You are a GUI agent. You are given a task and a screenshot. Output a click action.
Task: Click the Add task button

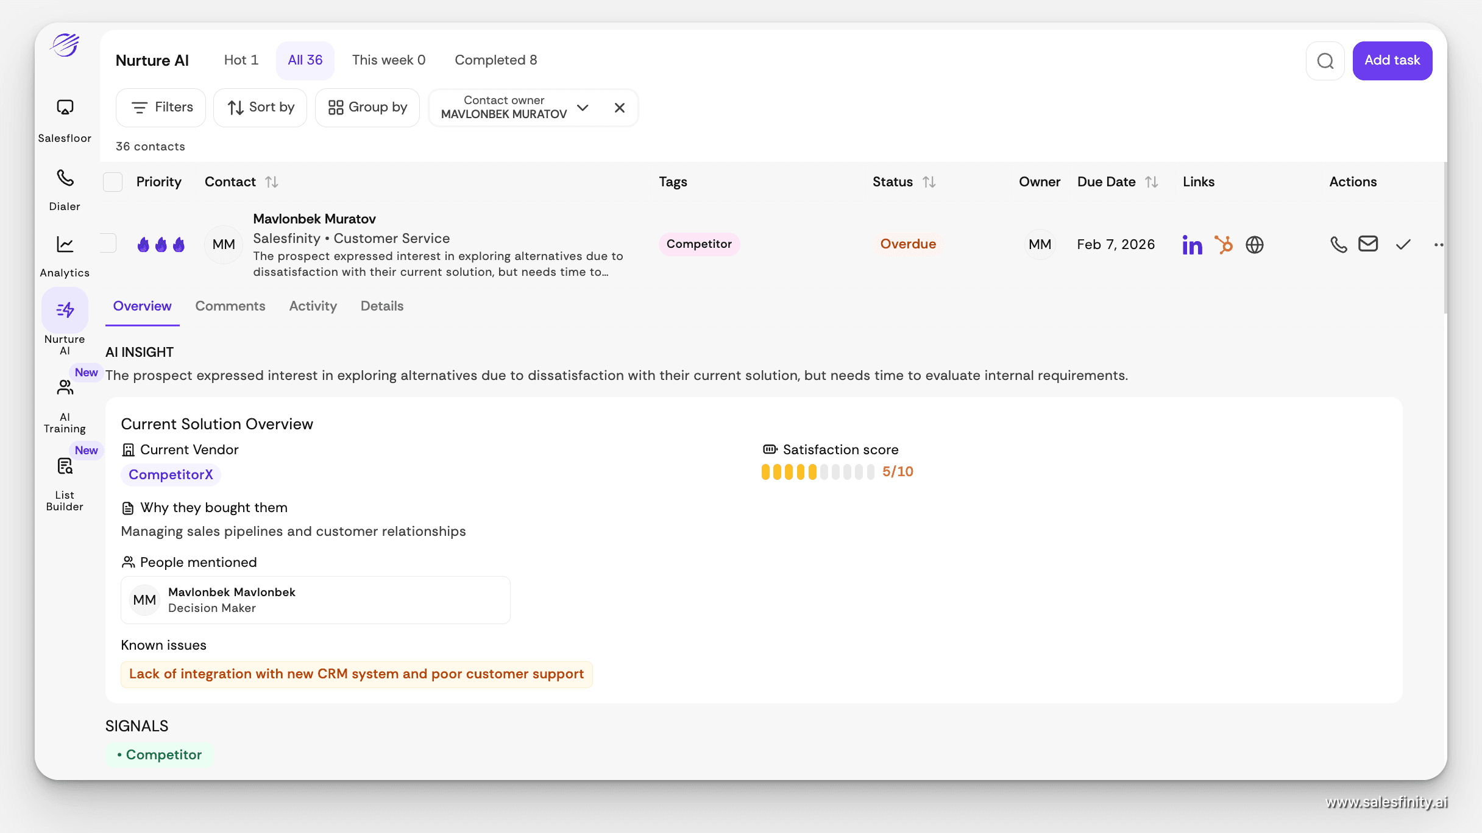tap(1392, 61)
